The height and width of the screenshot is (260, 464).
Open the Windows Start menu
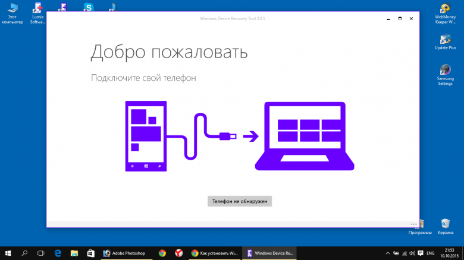(8, 253)
